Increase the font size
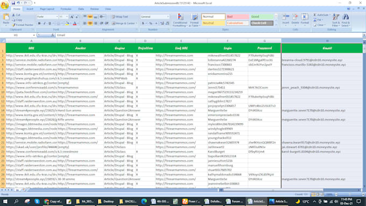366x206 pixels. [x=72, y=17]
